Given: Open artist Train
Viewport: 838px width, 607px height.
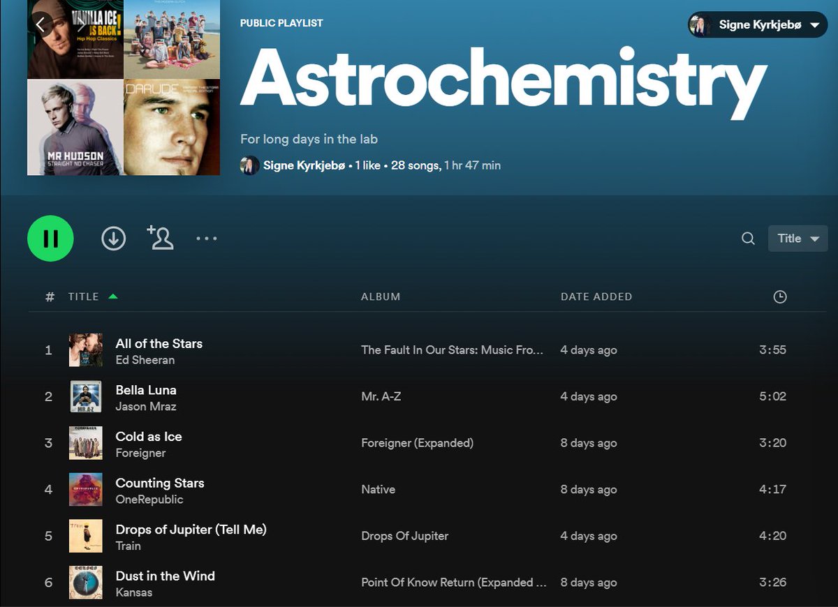Looking at the screenshot, I should tap(128, 546).
